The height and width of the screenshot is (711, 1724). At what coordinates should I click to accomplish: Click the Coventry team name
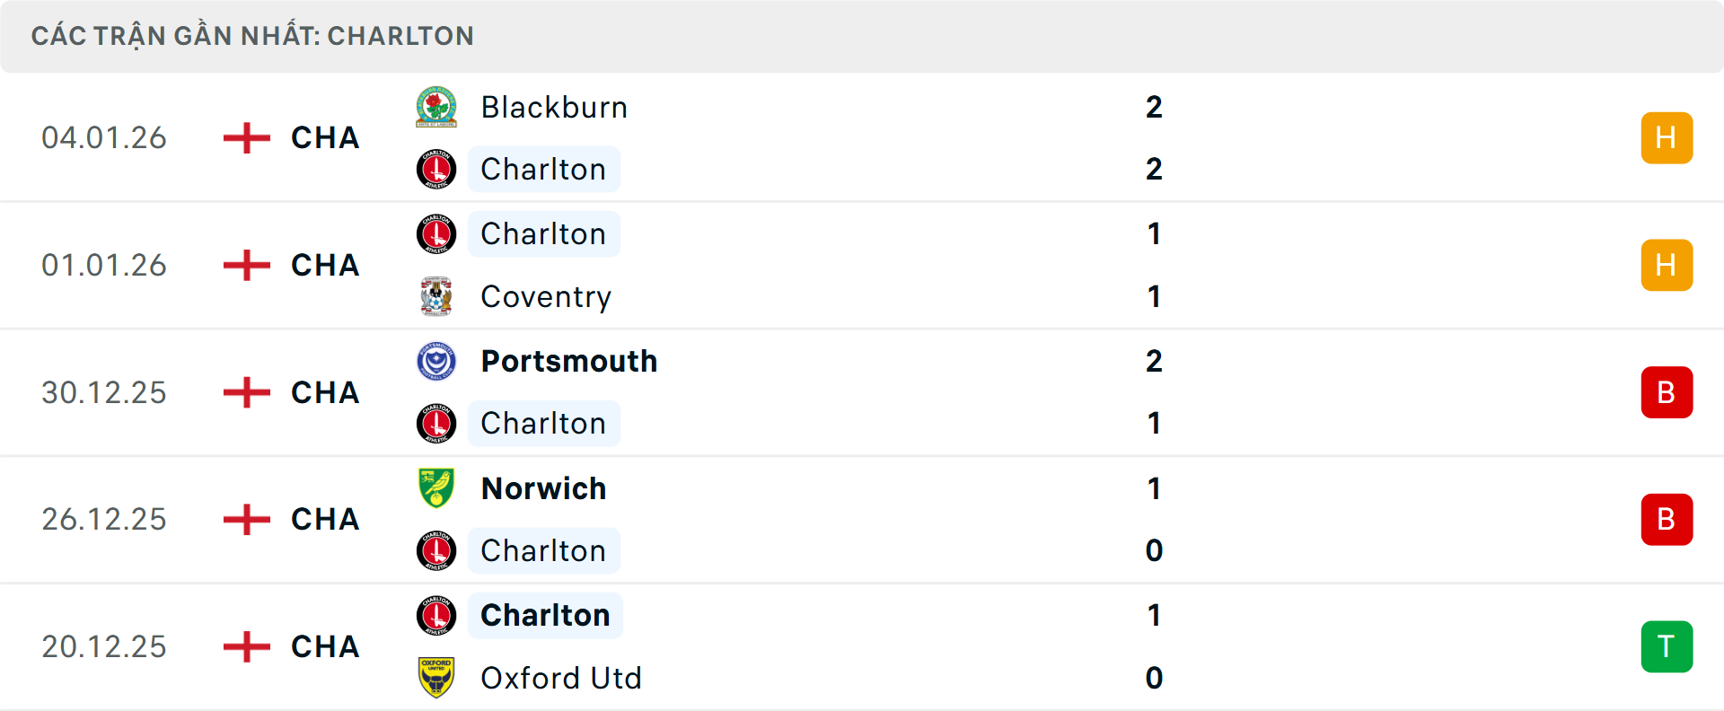546,296
